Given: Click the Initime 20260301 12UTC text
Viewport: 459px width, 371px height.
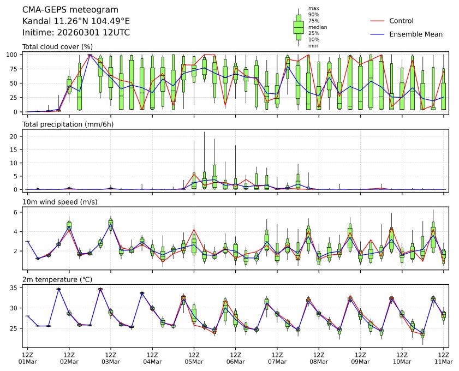Looking at the screenshot, I should (x=76, y=32).
